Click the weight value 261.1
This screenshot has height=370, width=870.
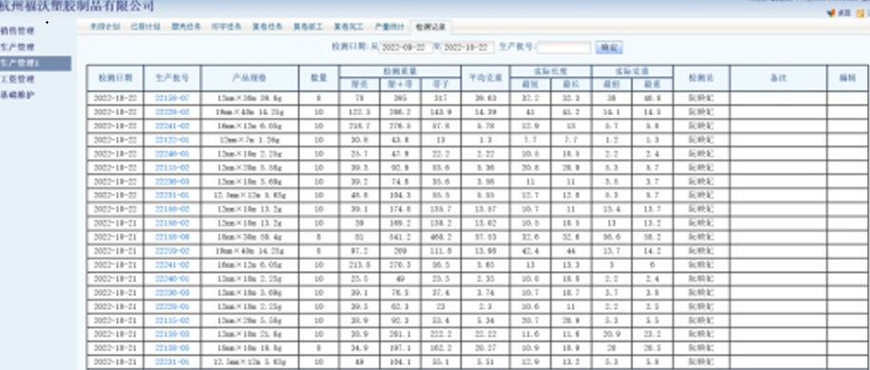click(400, 334)
